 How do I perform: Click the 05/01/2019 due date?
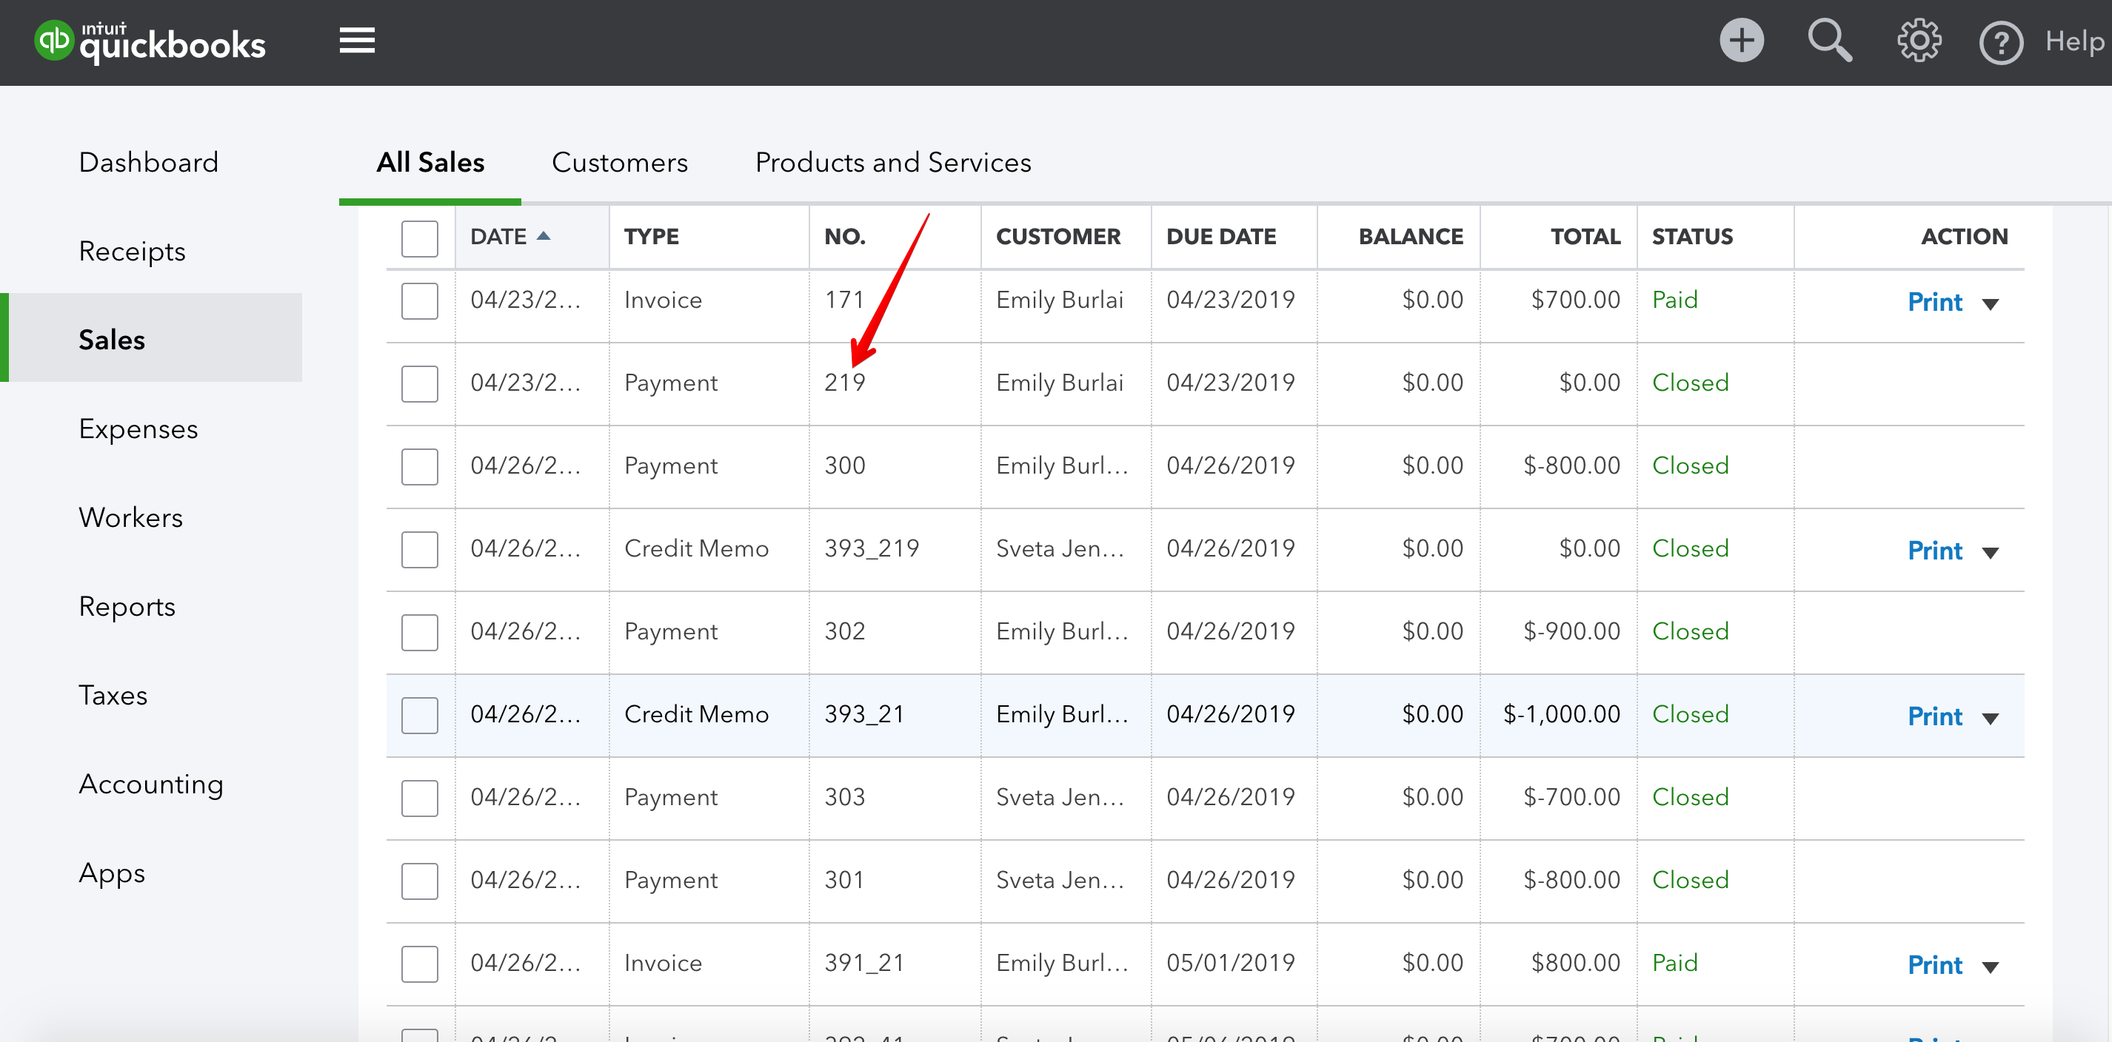tap(1230, 963)
